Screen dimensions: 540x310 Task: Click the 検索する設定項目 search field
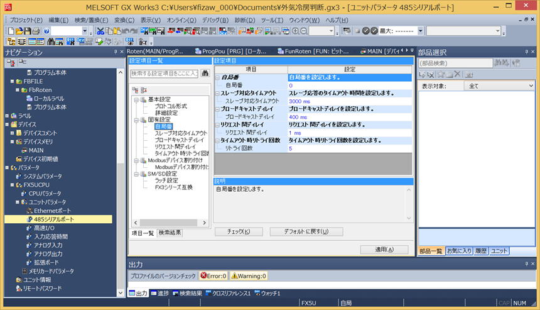coord(165,73)
